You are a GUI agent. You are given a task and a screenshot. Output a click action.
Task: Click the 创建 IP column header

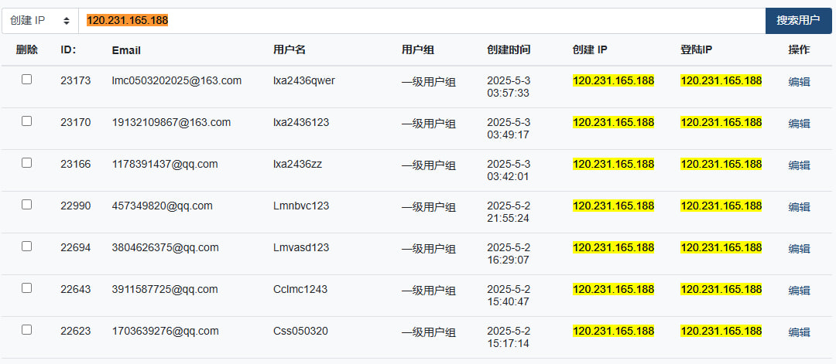pyautogui.click(x=590, y=50)
